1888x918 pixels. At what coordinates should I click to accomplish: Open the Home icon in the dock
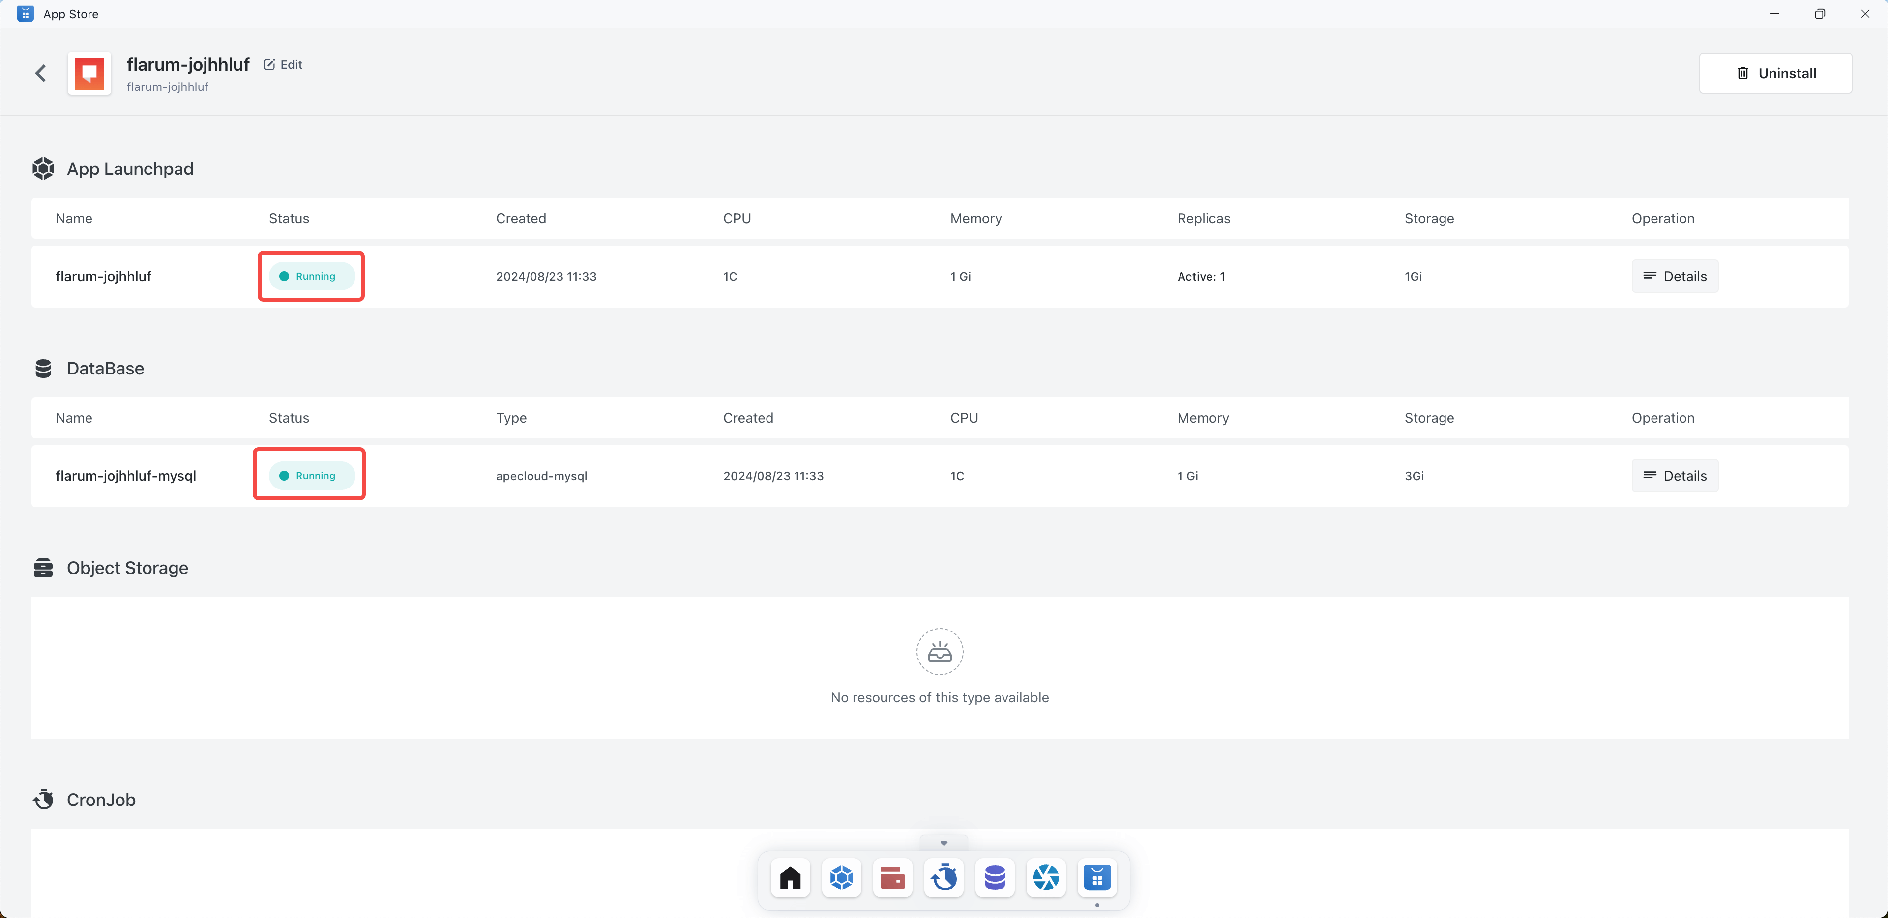pyautogui.click(x=790, y=877)
